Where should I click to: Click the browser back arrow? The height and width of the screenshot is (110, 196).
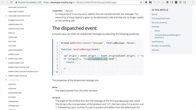coord(3,2)
